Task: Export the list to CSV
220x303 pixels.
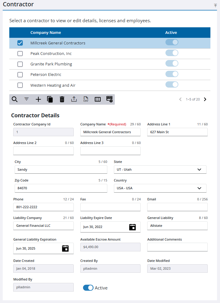Action: tap(86, 99)
